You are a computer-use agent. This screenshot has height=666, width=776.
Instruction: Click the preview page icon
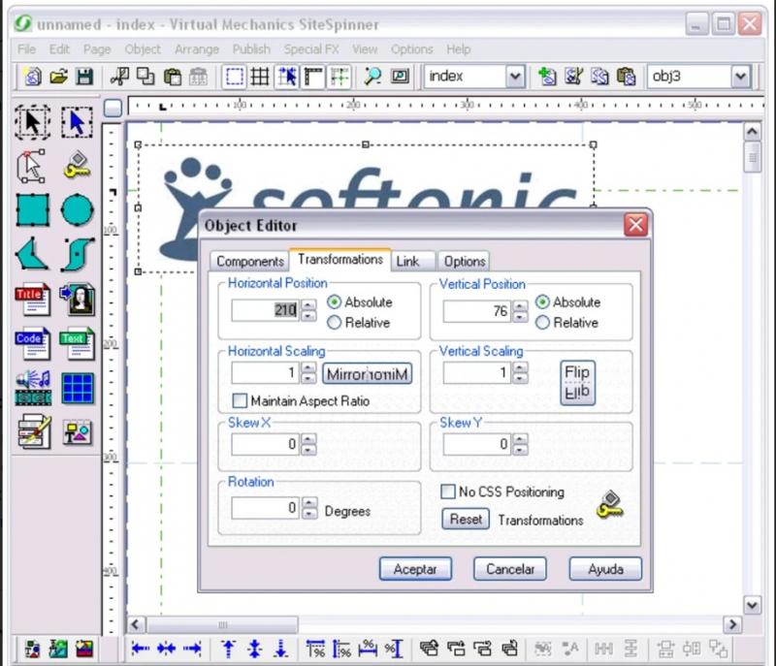(400, 77)
